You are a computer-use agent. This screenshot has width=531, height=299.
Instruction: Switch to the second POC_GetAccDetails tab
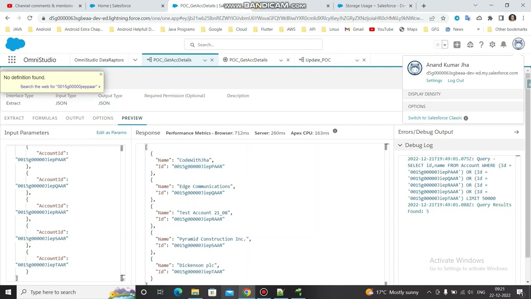tap(248, 60)
